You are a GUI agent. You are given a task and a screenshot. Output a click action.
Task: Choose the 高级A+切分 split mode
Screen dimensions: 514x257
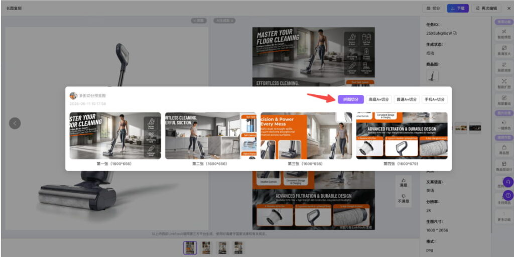pos(378,99)
